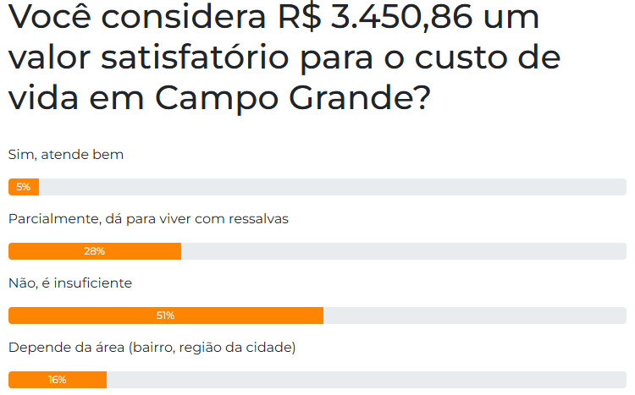This screenshot has height=395, width=635.
Task: Click the gray unfilled part of the 5% bar
Action: coord(330,187)
